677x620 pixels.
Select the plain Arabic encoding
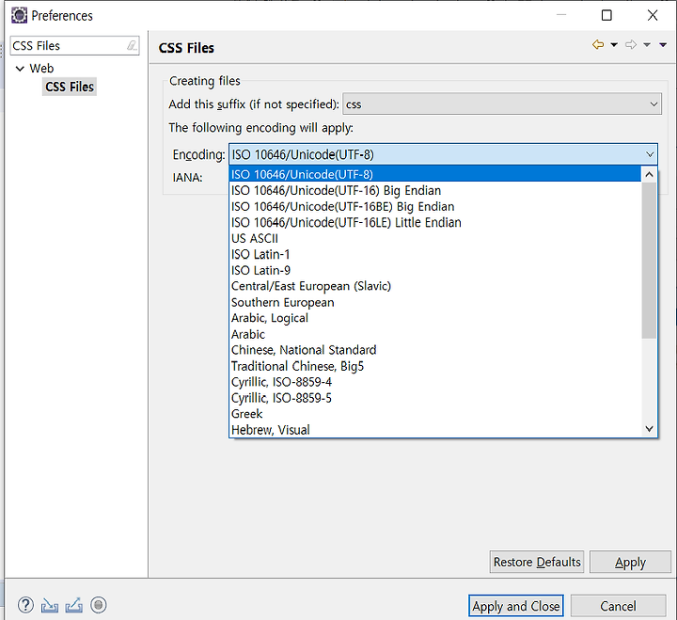pyautogui.click(x=434, y=334)
